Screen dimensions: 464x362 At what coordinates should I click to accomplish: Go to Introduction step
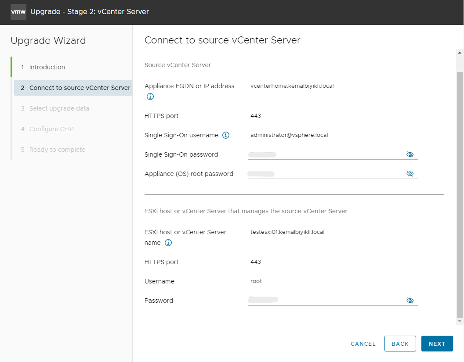click(47, 67)
